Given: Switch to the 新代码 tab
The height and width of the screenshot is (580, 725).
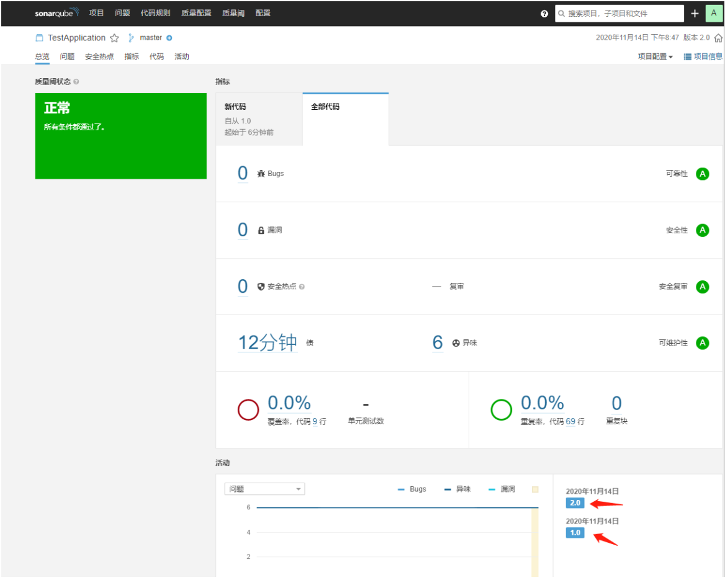Looking at the screenshot, I should pos(259,119).
